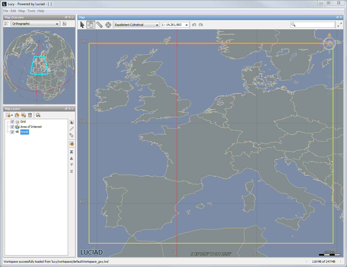Activate the Select arrow tool in Map toolbar
The width and height of the screenshot is (347, 267).
click(82, 25)
